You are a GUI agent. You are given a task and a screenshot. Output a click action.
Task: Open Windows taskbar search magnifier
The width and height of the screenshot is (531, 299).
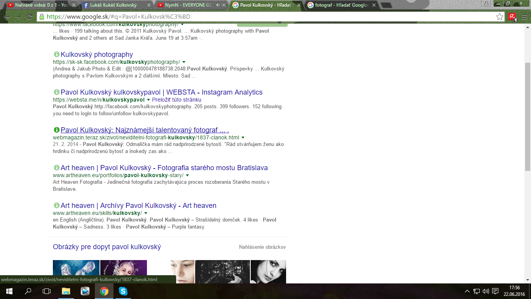tap(28, 291)
